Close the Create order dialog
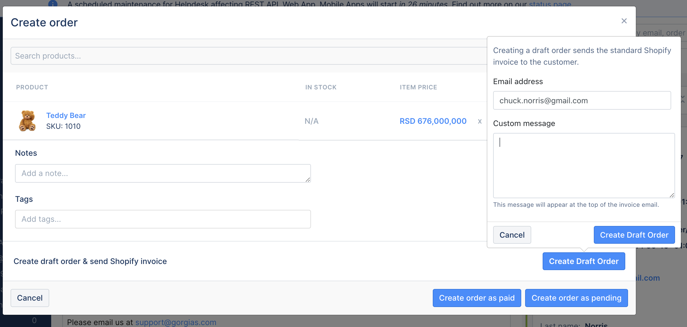687x327 pixels. pyautogui.click(x=624, y=21)
